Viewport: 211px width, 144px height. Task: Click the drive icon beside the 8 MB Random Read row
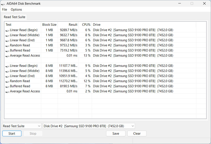(7, 82)
